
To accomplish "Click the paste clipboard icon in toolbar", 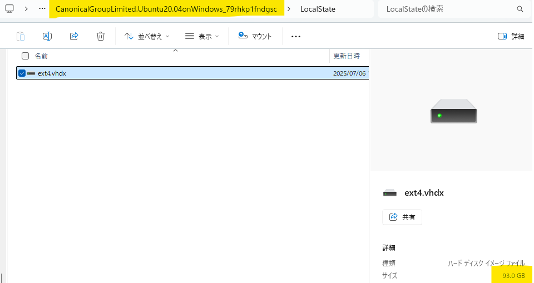I will click(x=21, y=36).
